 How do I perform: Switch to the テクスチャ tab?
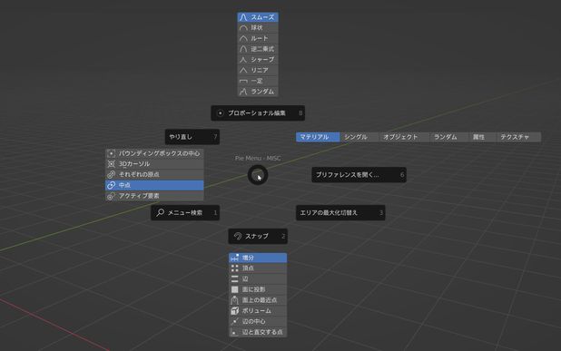click(x=518, y=137)
